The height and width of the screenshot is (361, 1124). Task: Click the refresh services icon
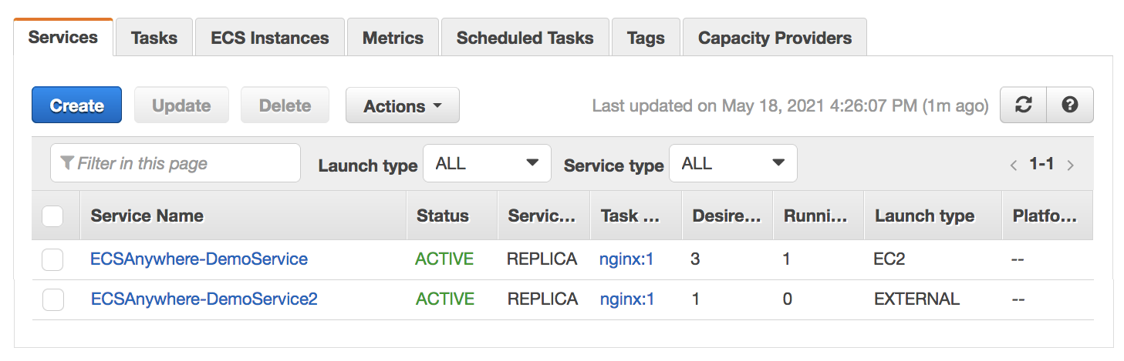[x=1024, y=105]
